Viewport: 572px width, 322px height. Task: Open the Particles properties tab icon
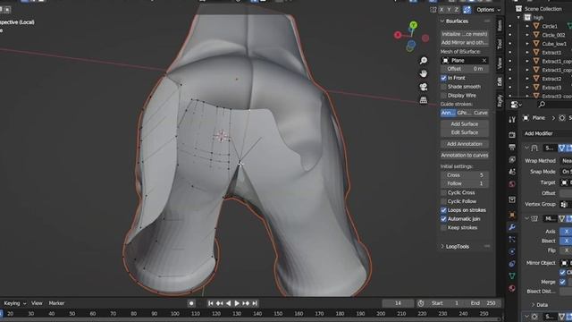click(512, 239)
